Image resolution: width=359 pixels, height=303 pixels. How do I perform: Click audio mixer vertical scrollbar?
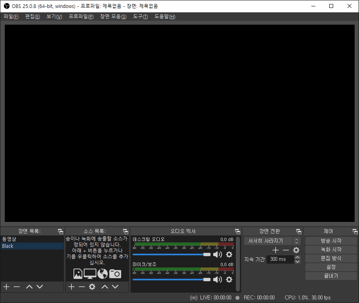(x=238, y=264)
